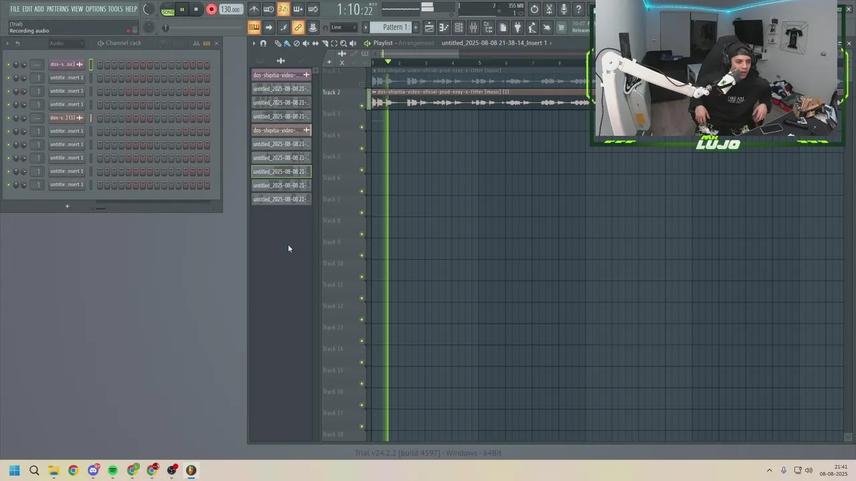Screen dimensions: 856x481
Task: Click the red Record button
Action: (211, 9)
